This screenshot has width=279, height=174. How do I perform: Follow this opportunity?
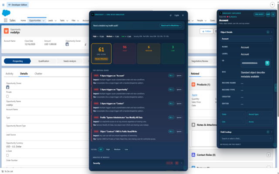click(206, 31)
